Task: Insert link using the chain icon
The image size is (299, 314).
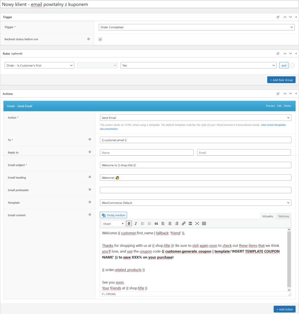Action: coord(183,224)
